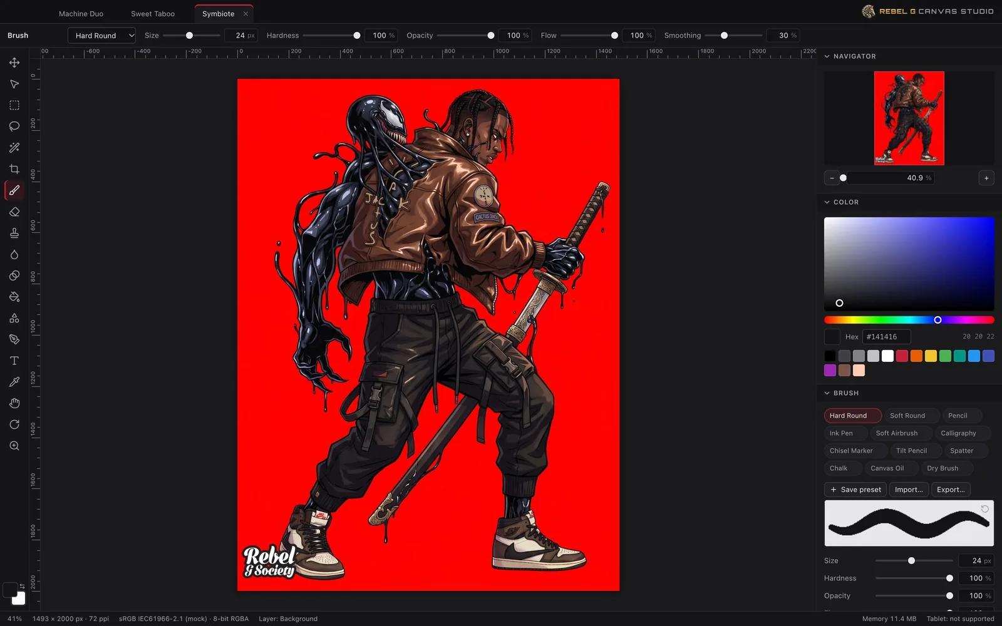Viewport: 1002px width, 626px height.
Task: Collapse the Navigator panel
Action: pos(827,56)
